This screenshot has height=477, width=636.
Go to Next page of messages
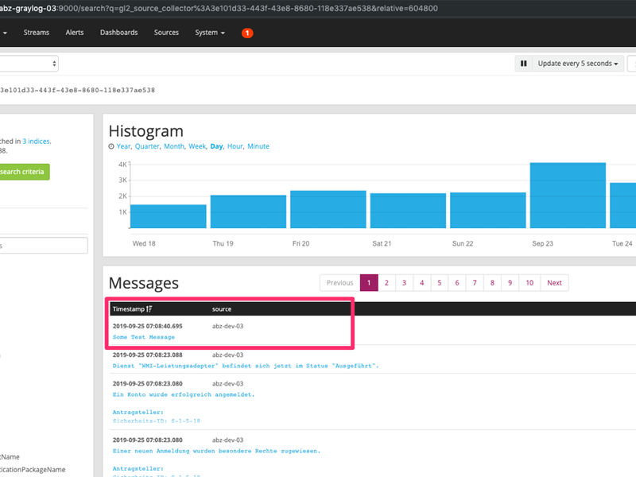554,282
